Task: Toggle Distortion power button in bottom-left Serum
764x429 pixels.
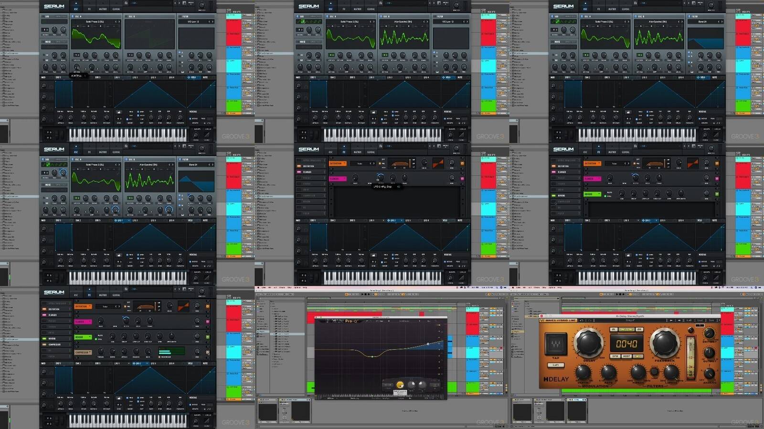Action: [x=207, y=306]
